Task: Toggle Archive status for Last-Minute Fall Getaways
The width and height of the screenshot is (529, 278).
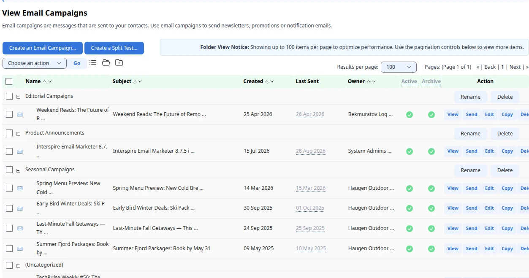Action: pyautogui.click(x=431, y=228)
